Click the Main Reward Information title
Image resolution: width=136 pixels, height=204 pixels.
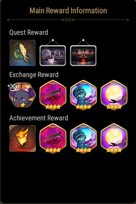point(68,11)
